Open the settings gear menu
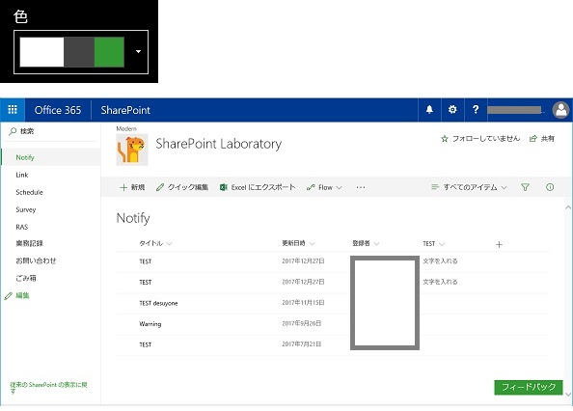Screen dimensions: 573x411 (452, 109)
